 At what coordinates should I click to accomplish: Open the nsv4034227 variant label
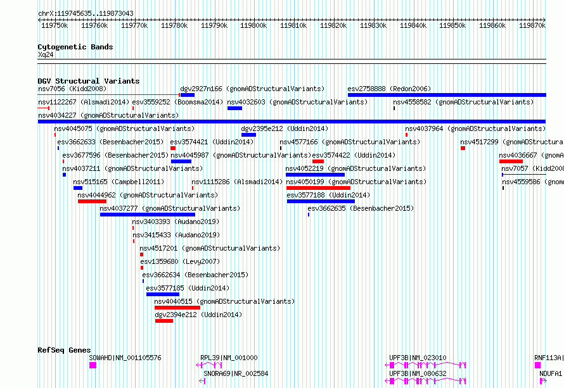pos(108,115)
